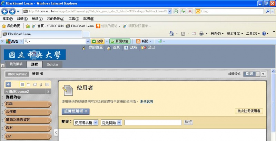
Task: Expand the 討論 menu item chevron
Action: point(48,103)
